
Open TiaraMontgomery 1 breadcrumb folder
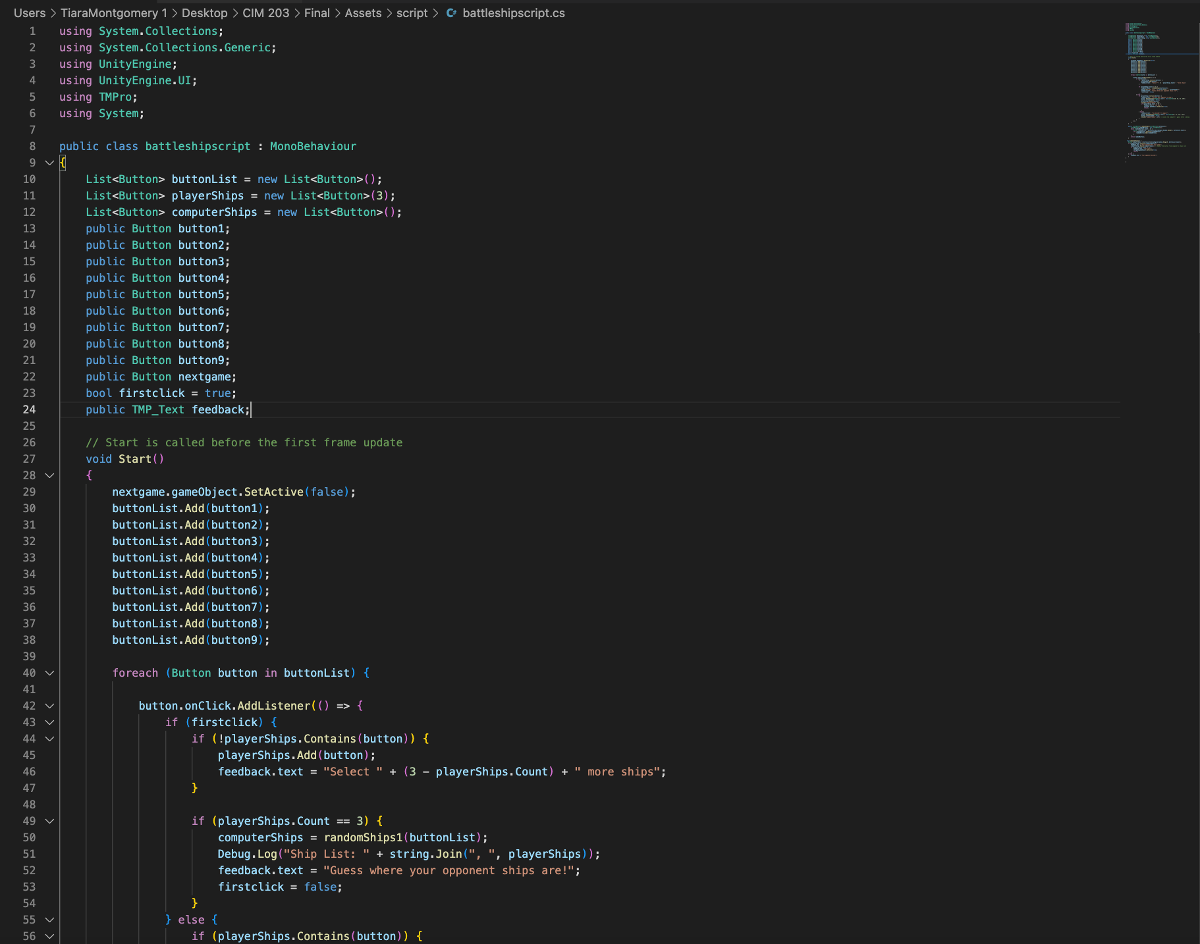coord(114,13)
